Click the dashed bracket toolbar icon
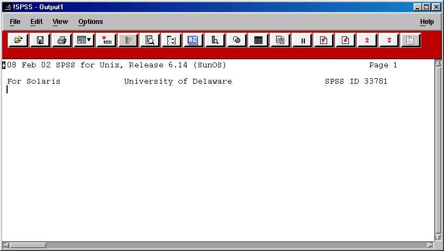The width and height of the screenshot is (444, 251). (x=171, y=40)
